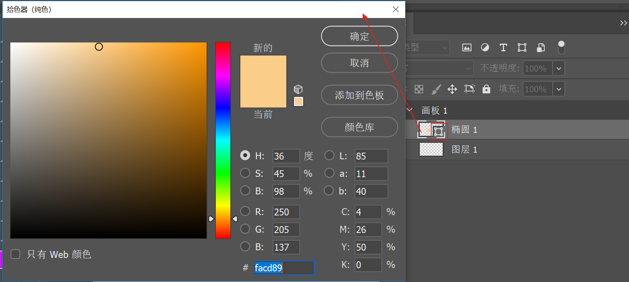Toggle the layer filtering switch
The height and width of the screenshot is (282, 629).
point(561,47)
